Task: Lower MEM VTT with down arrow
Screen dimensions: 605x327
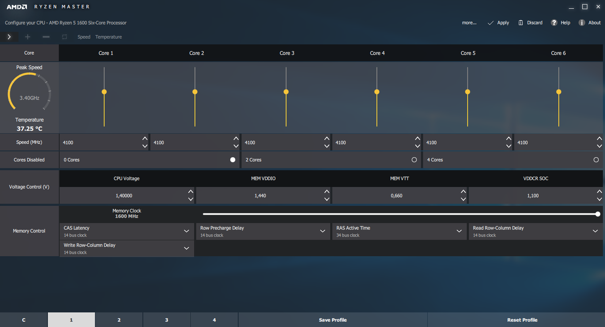Action: (x=463, y=199)
